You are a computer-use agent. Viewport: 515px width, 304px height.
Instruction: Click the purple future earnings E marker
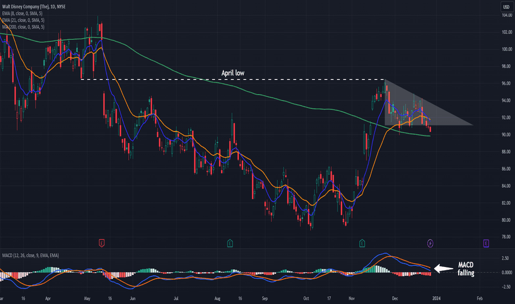click(x=486, y=243)
